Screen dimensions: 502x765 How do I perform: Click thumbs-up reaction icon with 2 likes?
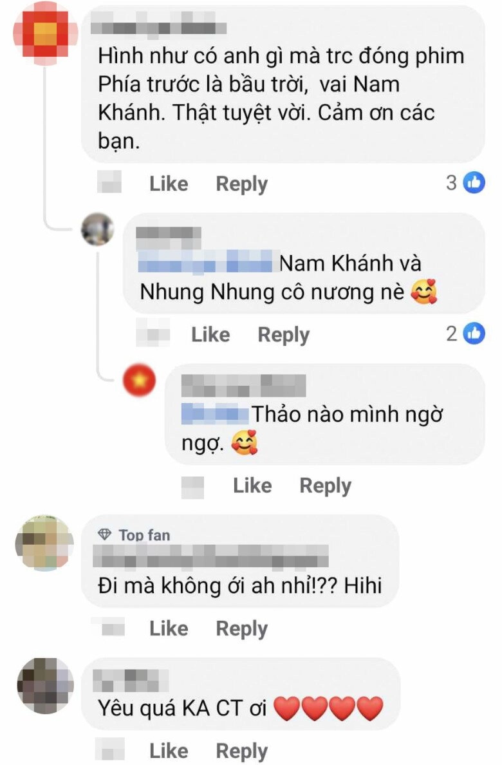(x=474, y=334)
